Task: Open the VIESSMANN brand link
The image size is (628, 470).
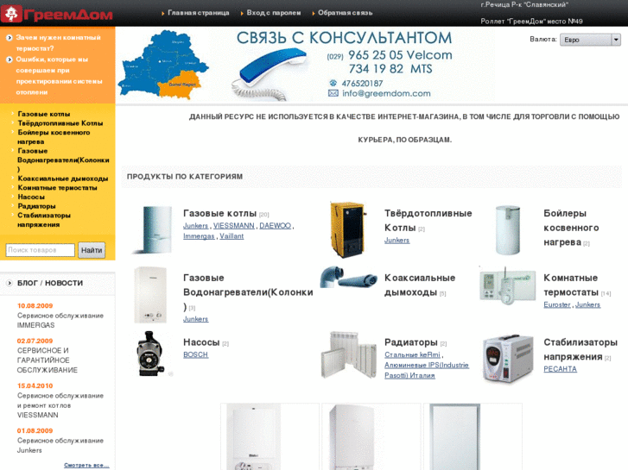Action: tap(233, 226)
